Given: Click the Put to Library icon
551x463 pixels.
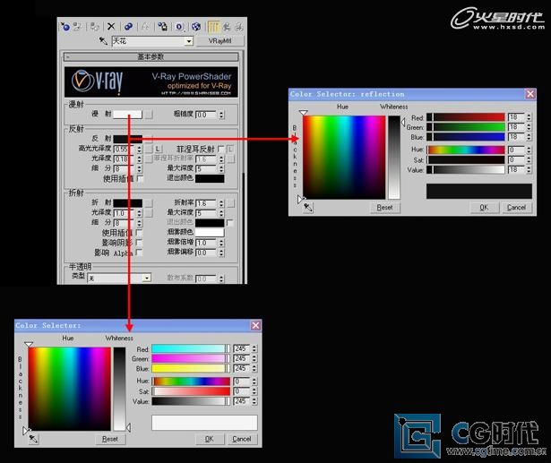Looking at the screenshot, I should click(x=162, y=26).
